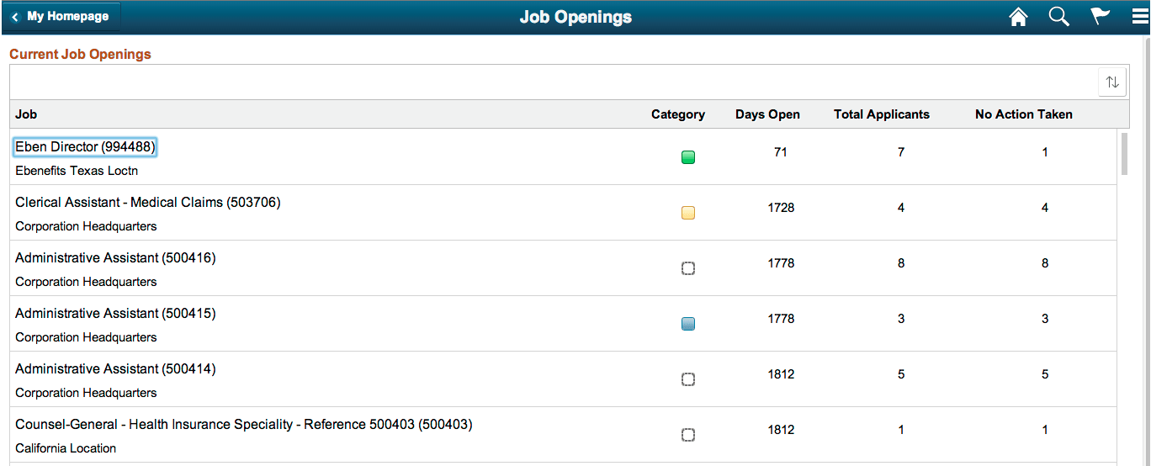1151x466 pixels.
Task: Click the Job Openings page title
Action: (575, 17)
